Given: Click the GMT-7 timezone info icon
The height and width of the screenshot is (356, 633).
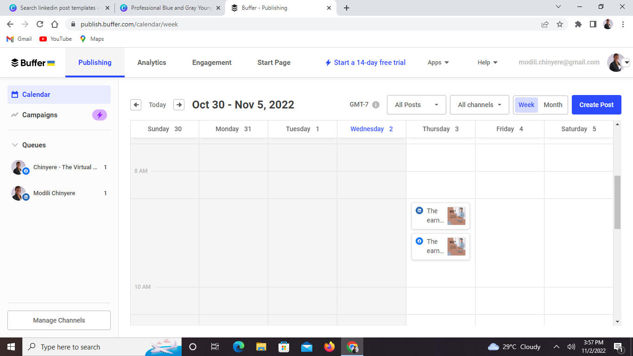Looking at the screenshot, I should (376, 105).
